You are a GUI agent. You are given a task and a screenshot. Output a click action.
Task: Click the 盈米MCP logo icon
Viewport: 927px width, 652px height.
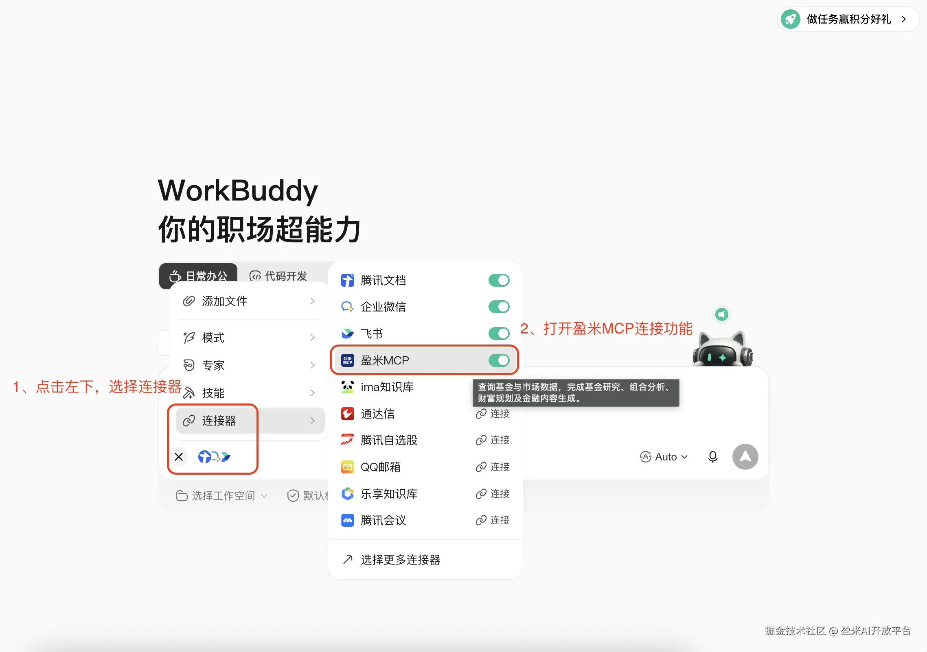tap(347, 360)
